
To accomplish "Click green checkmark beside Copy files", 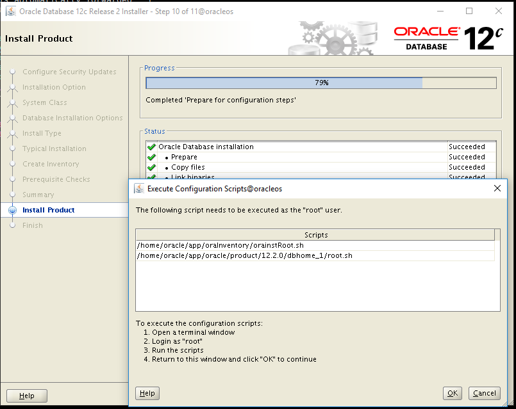I will [151, 167].
